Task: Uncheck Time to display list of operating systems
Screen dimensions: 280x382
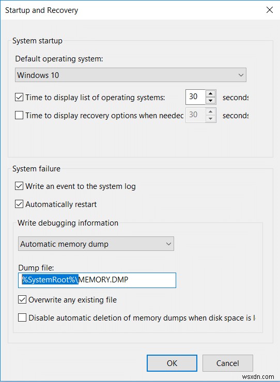Action: coord(19,98)
